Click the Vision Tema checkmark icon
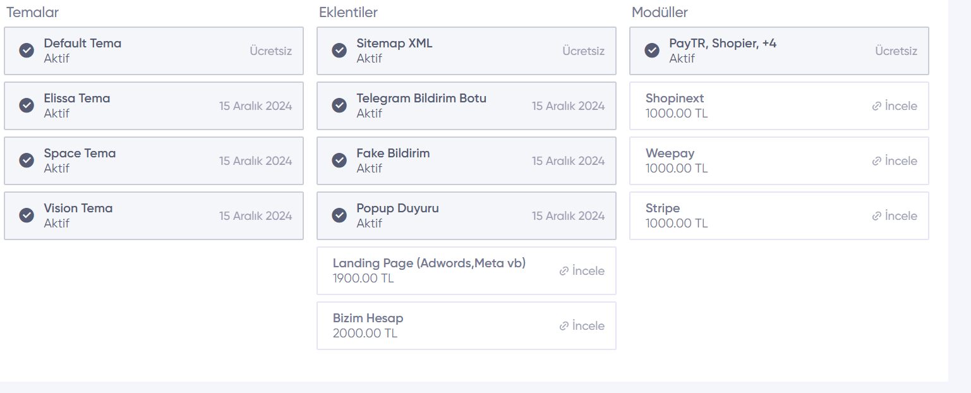 27,215
